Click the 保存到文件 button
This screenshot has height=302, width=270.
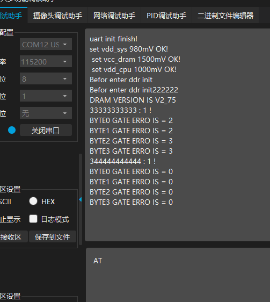[x=53, y=236]
